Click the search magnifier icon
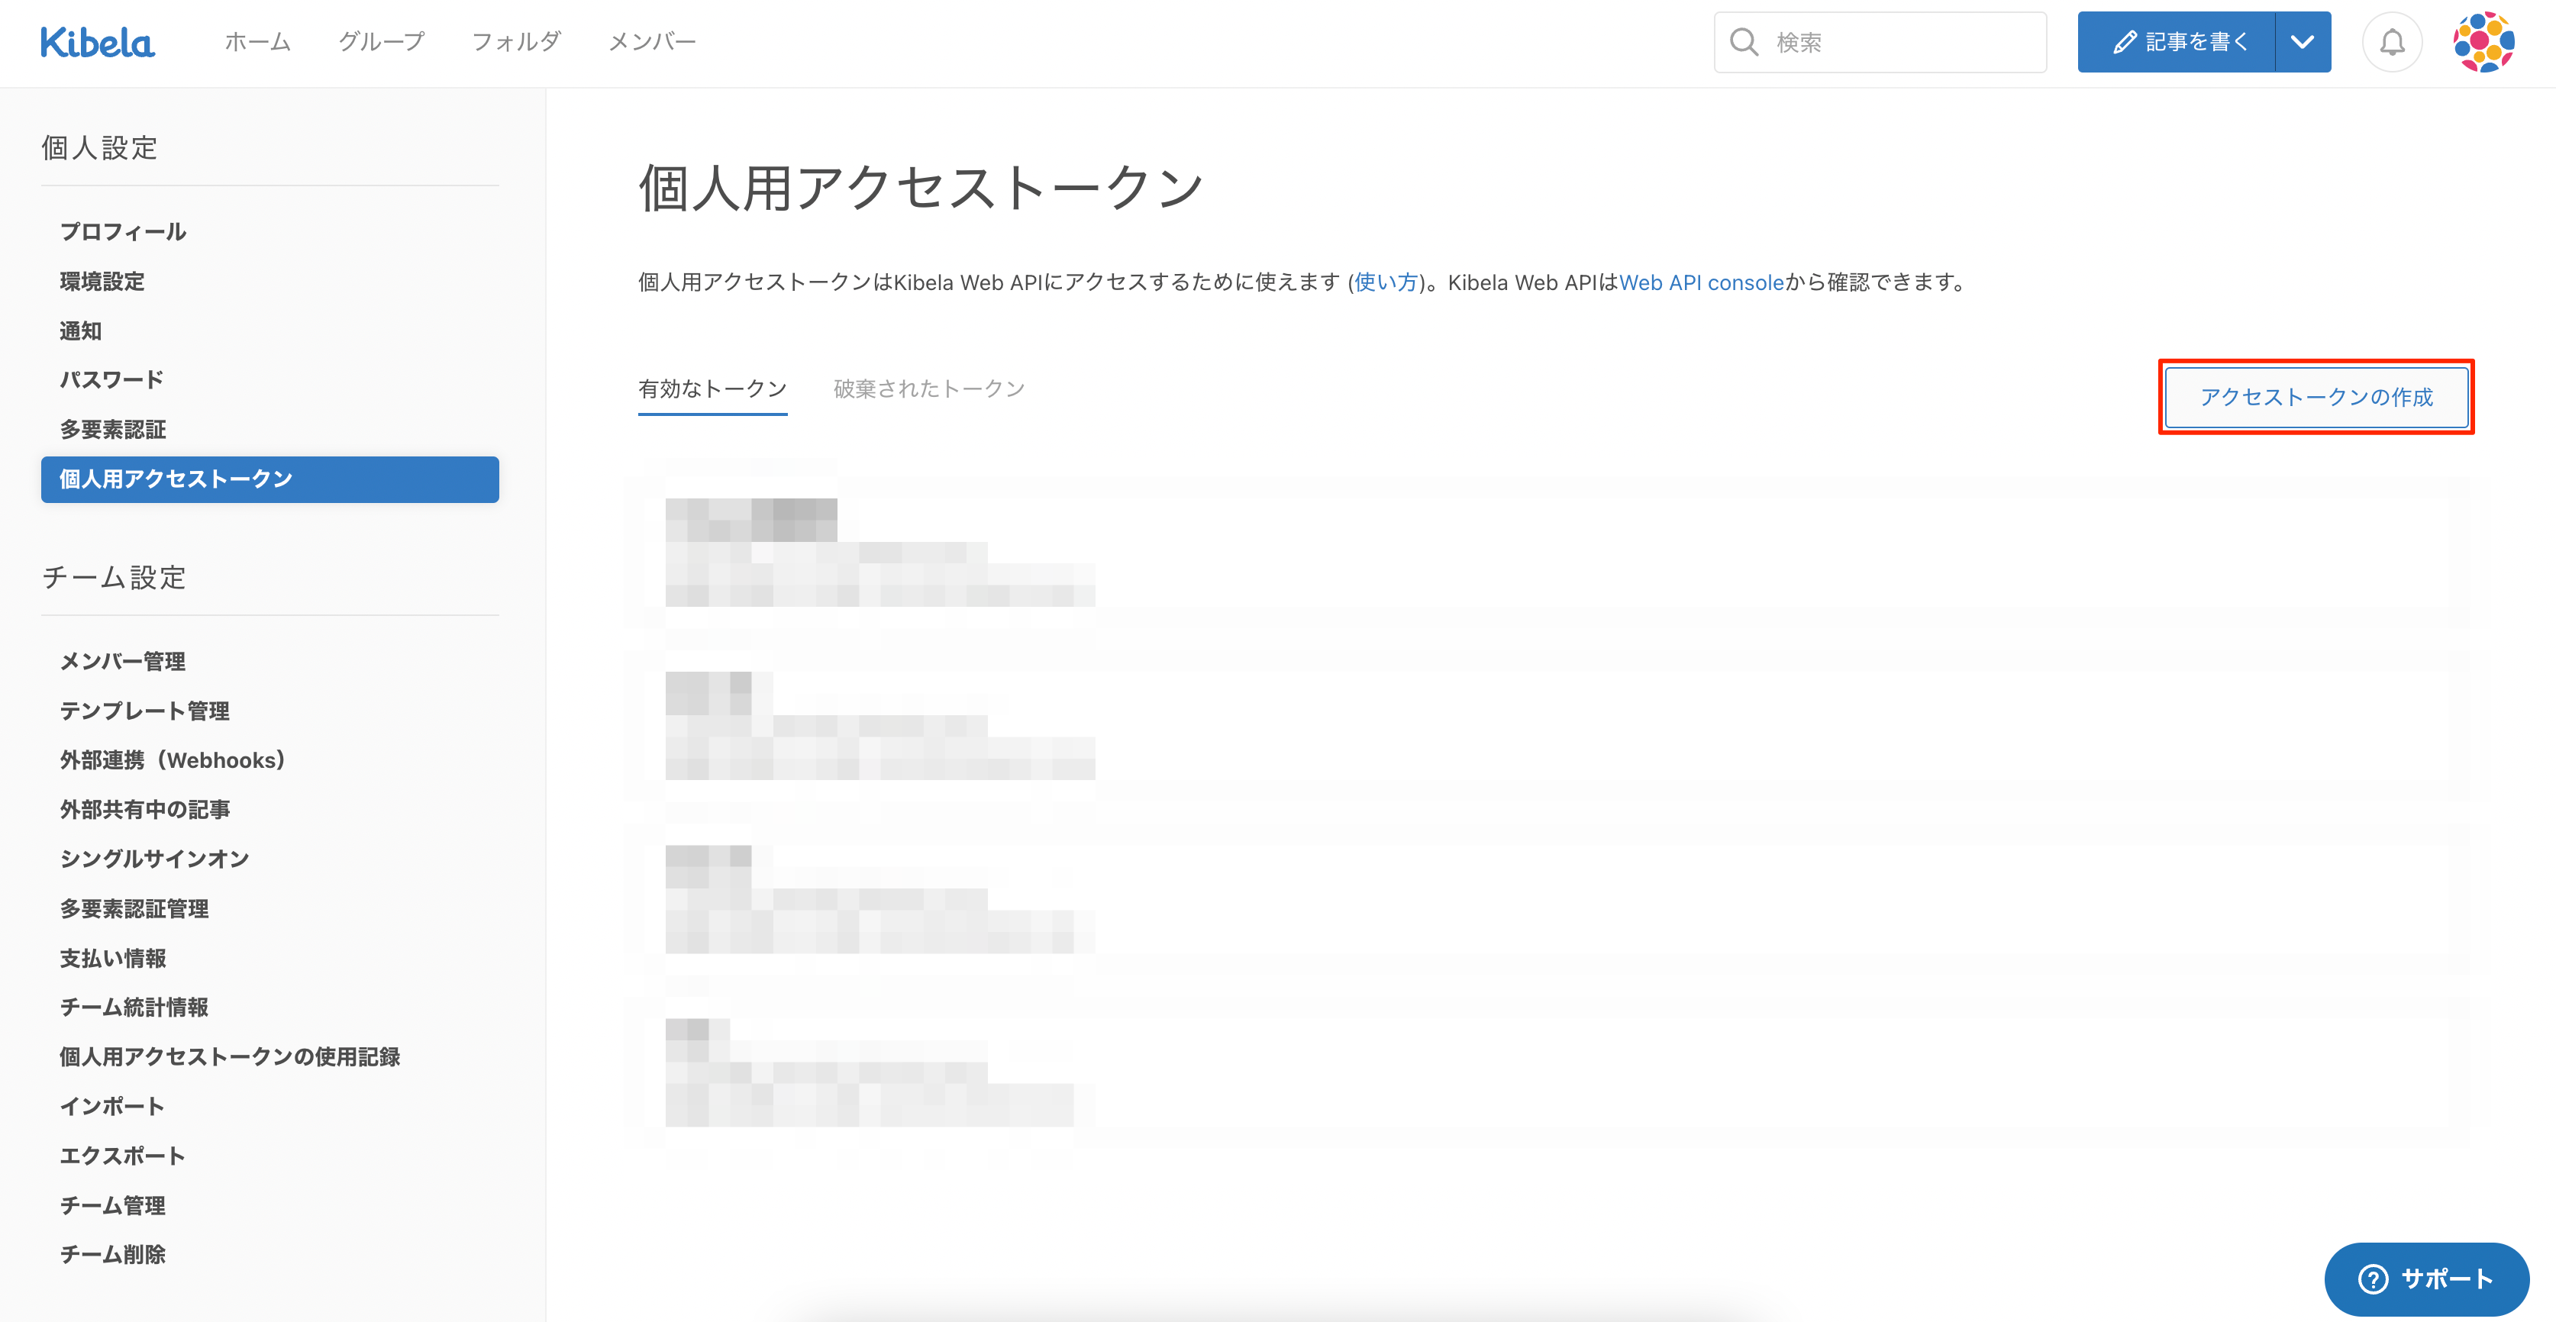 point(1744,43)
